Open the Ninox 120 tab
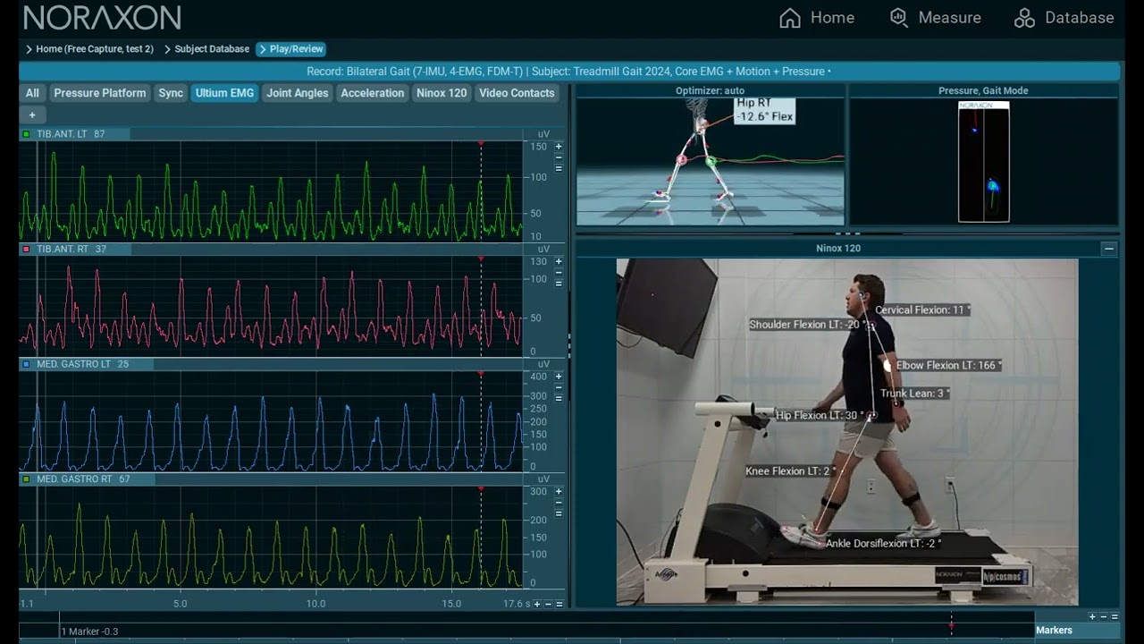Screen dimensions: 1144x644 442,93
